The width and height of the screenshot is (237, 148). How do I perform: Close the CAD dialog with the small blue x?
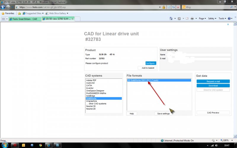click(228, 24)
